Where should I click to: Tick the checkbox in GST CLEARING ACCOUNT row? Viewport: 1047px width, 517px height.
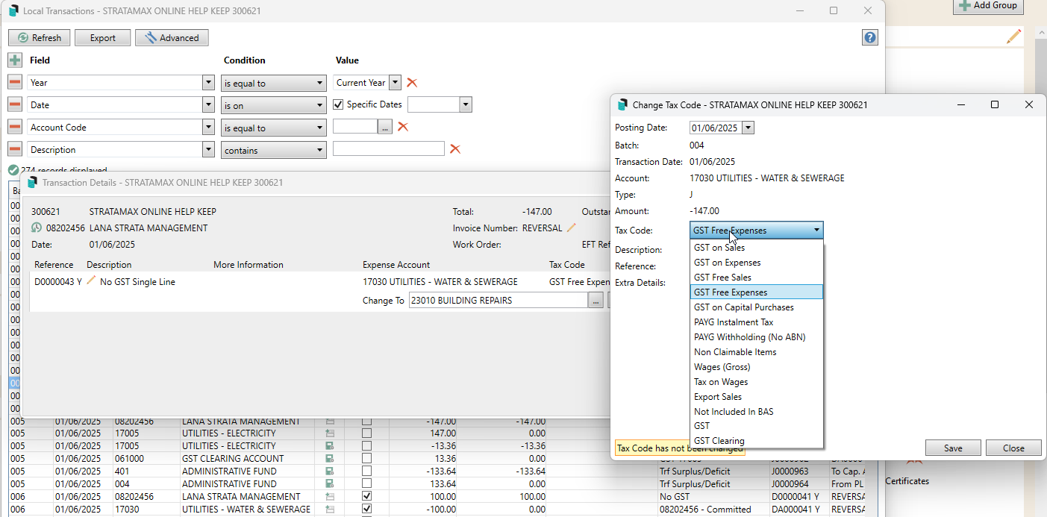(366, 459)
